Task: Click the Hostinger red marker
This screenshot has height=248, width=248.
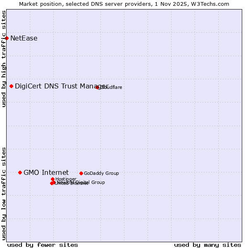Action: tap(53, 179)
